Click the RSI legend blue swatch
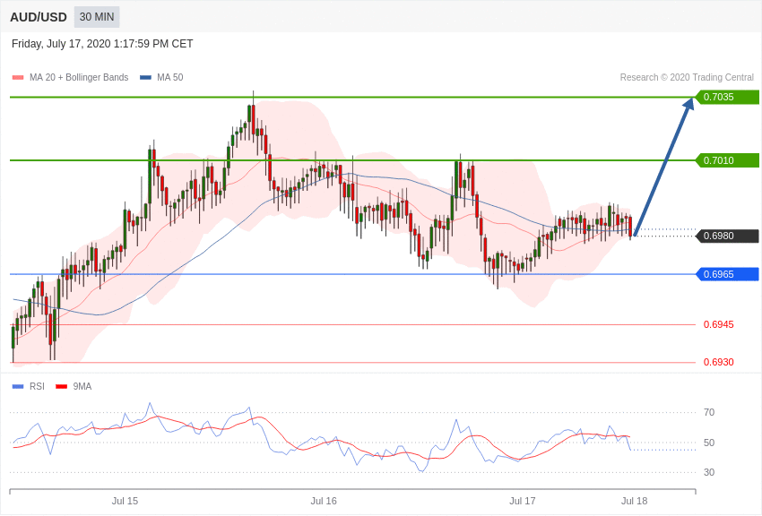The height and width of the screenshot is (516, 762). click(18, 387)
